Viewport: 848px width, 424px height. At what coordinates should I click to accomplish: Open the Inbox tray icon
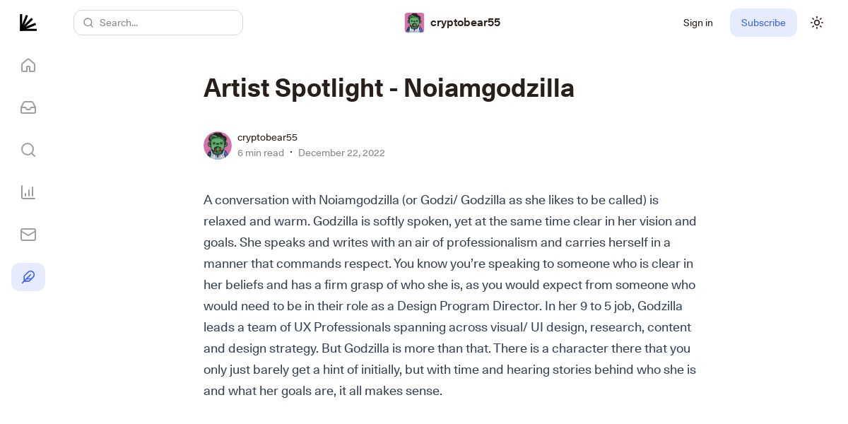[28, 107]
